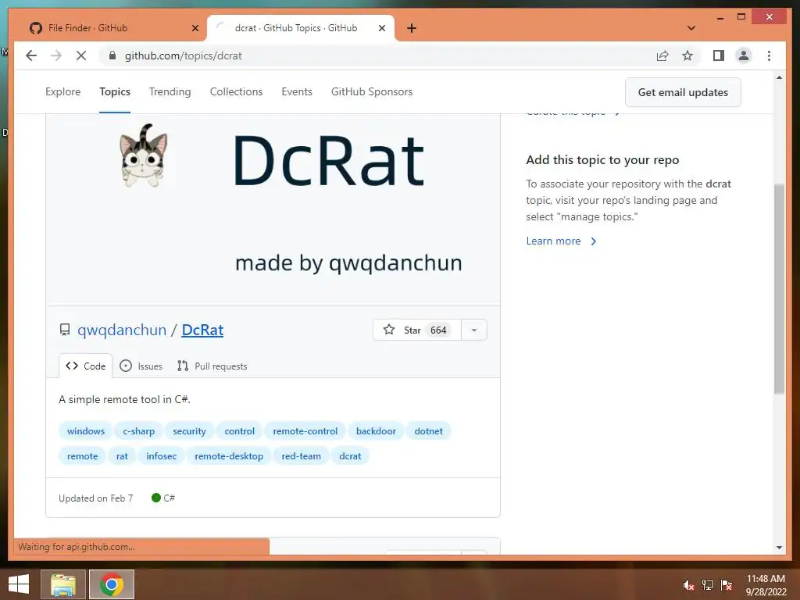Click the remote topic tag

pyautogui.click(x=83, y=456)
